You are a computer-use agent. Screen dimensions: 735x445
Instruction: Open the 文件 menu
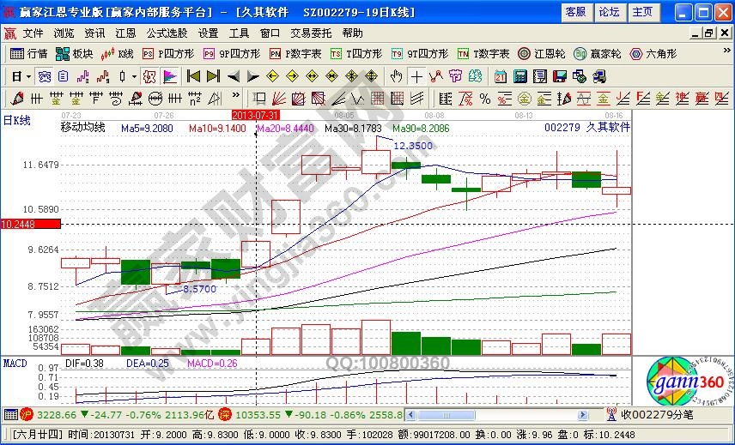click(x=33, y=33)
